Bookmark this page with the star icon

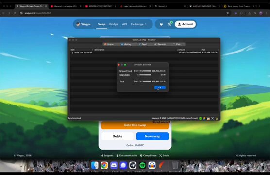(228, 13)
